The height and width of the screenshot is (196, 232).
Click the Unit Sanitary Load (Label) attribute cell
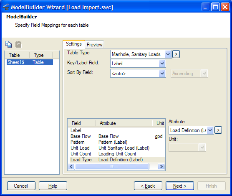tap(124, 148)
